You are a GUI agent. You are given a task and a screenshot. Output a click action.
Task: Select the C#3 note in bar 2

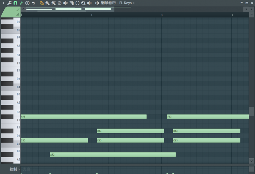pos(130,140)
